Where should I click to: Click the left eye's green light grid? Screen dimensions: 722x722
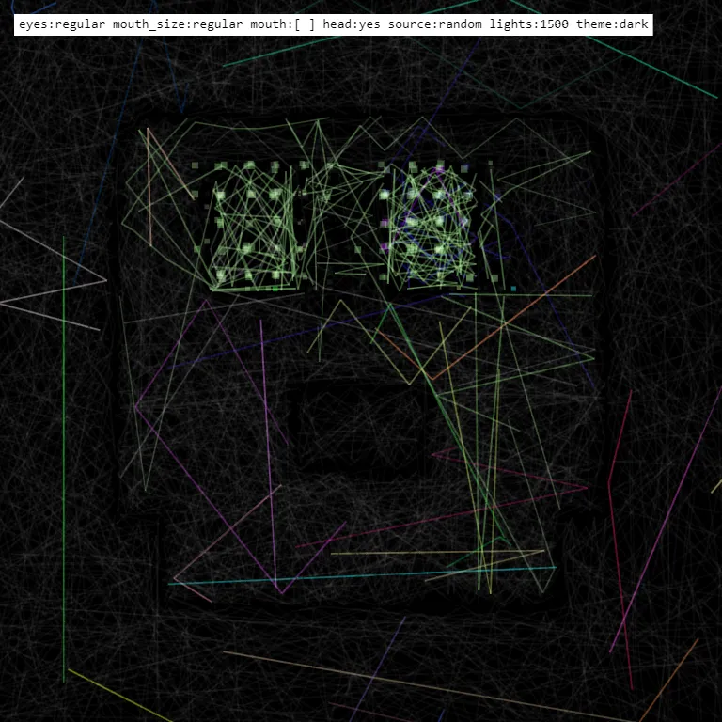[249, 226]
